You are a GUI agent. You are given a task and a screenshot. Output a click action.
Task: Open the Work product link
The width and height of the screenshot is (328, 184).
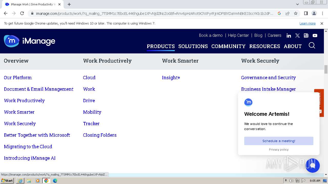coord(89,89)
